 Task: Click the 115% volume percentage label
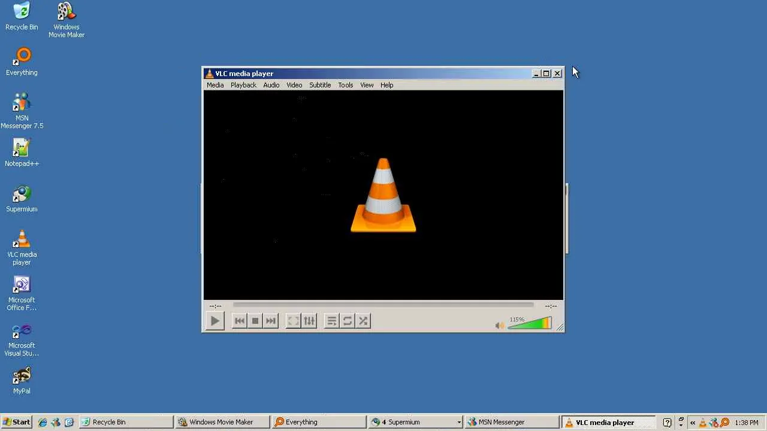click(x=517, y=320)
